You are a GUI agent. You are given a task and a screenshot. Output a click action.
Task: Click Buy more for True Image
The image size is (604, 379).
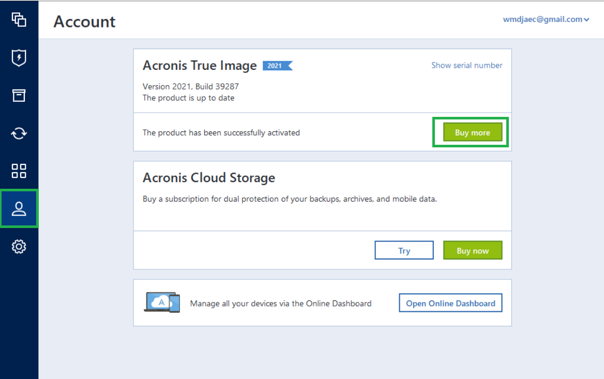coord(472,132)
